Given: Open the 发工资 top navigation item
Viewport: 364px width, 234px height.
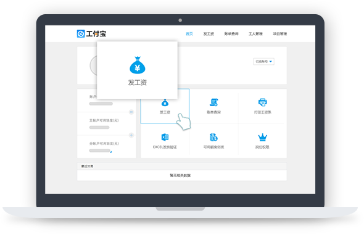Looking at the screenshot, I should click(209, 34).
